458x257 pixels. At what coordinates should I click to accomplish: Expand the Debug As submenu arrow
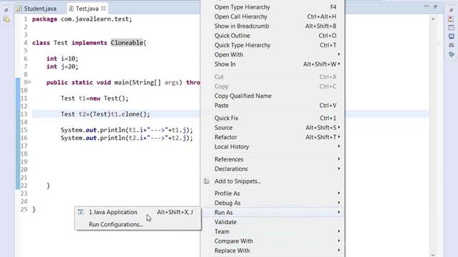(x=338, y=203)
